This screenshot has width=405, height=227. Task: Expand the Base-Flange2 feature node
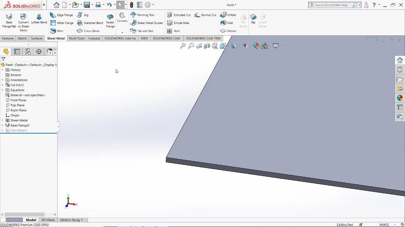[3, 125]
